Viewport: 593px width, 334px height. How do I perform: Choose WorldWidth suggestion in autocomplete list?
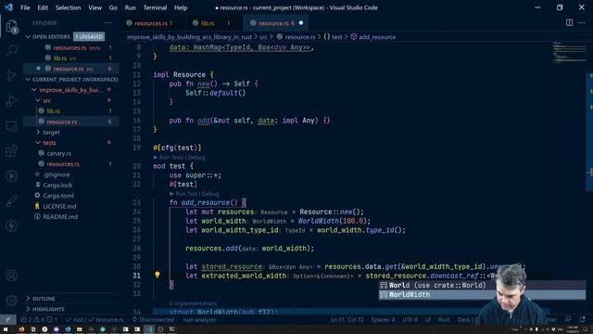(x=482, y=295)
